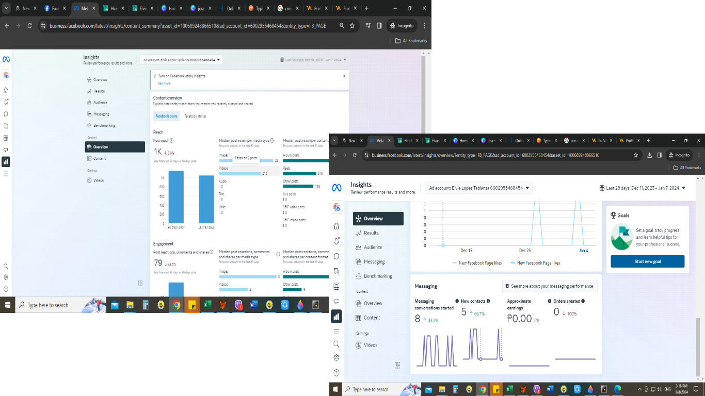
Task: Open Benchmarking in the front window's sidebar
Action: [x=378, y=276]
